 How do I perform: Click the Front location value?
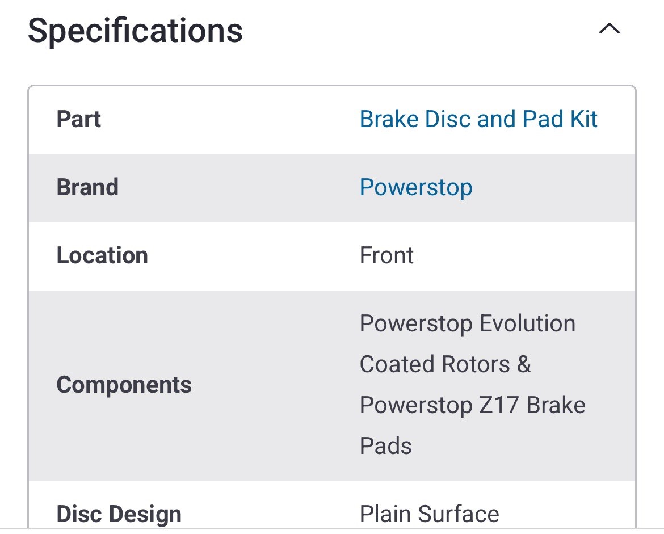tap(386, 255)
